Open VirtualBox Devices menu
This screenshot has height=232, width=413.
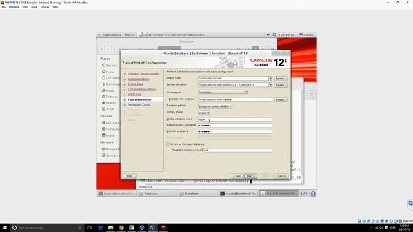pos(45,7)
